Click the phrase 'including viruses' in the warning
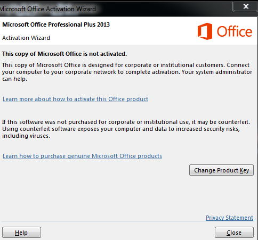Screen dimensions: 258x240 (26, 136)
